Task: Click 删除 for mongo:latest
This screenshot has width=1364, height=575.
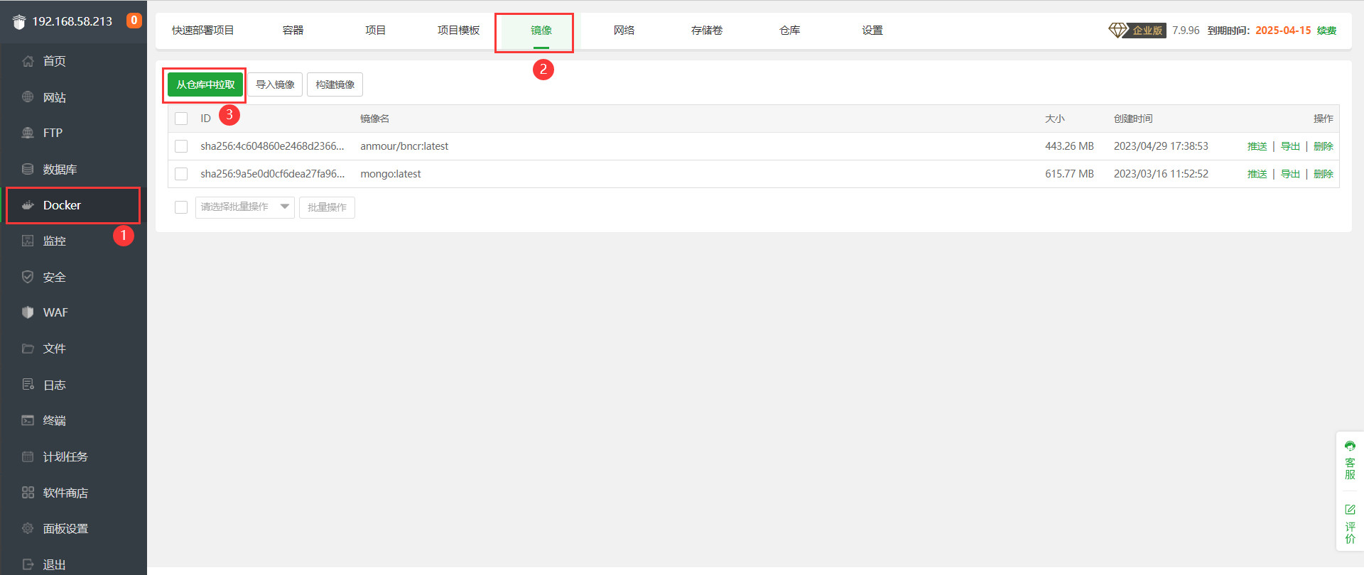Action: [x=1323, y=174]
